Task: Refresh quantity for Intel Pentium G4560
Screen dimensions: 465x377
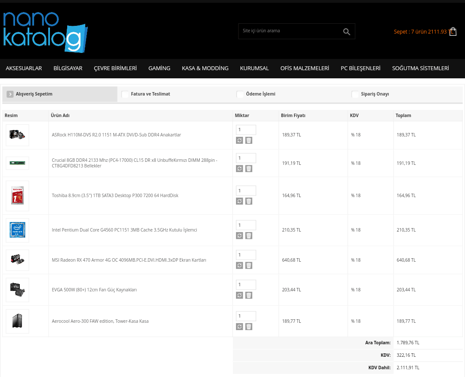Action: point(239,236)
